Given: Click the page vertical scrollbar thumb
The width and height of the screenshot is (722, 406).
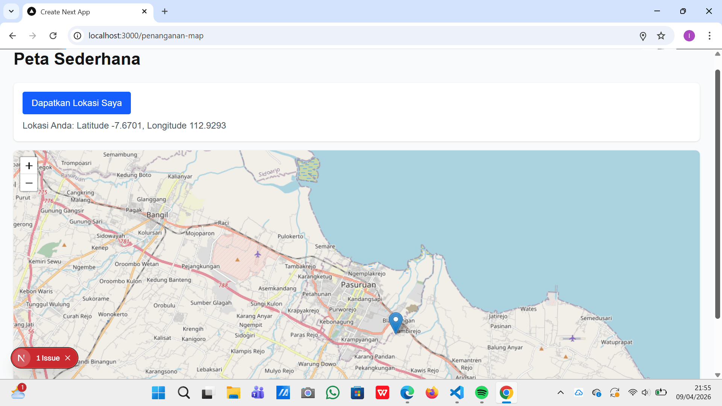Looking at the screenshot, I should pos(717,194).
